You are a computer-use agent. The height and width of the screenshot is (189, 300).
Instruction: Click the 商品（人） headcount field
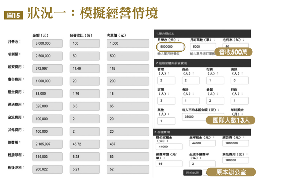pos(191,81)
